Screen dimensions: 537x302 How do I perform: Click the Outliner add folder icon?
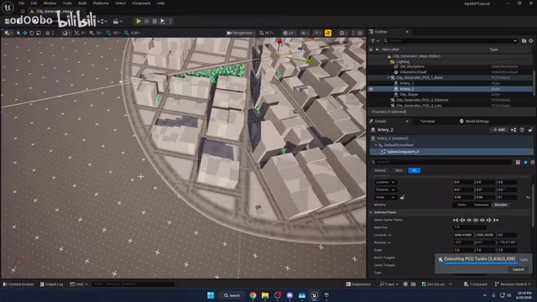pos(524,41)
